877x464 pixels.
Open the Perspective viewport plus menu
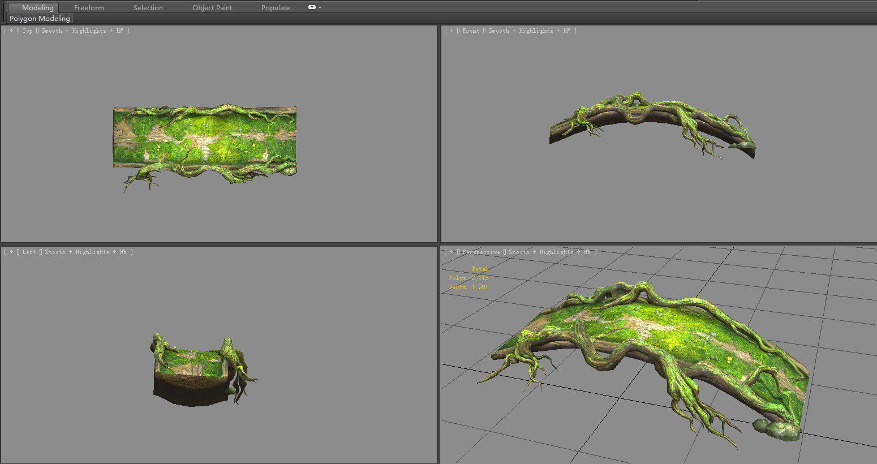[x=452, y=252]
